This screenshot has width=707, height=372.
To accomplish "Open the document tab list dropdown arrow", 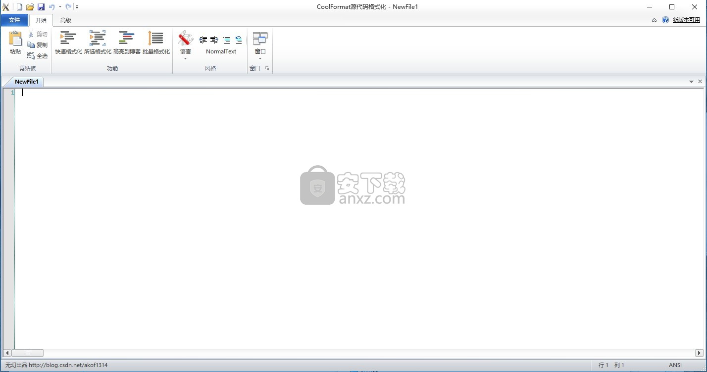I will click(692, 82).
